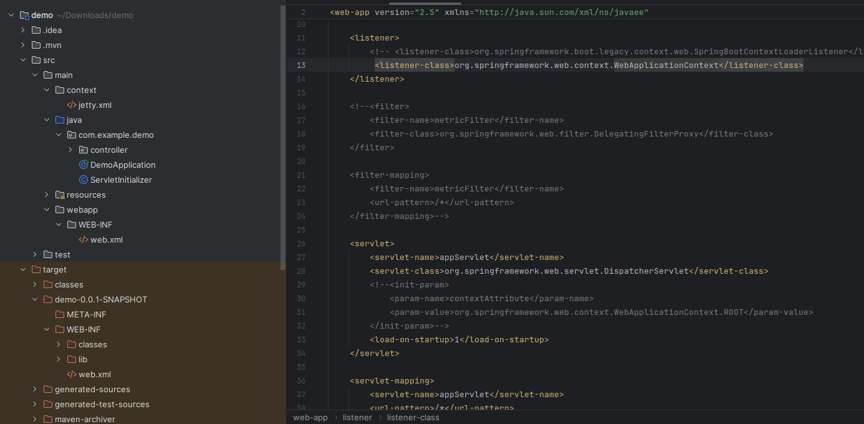Click the project tree vertical scrollbar

point(283,125)
